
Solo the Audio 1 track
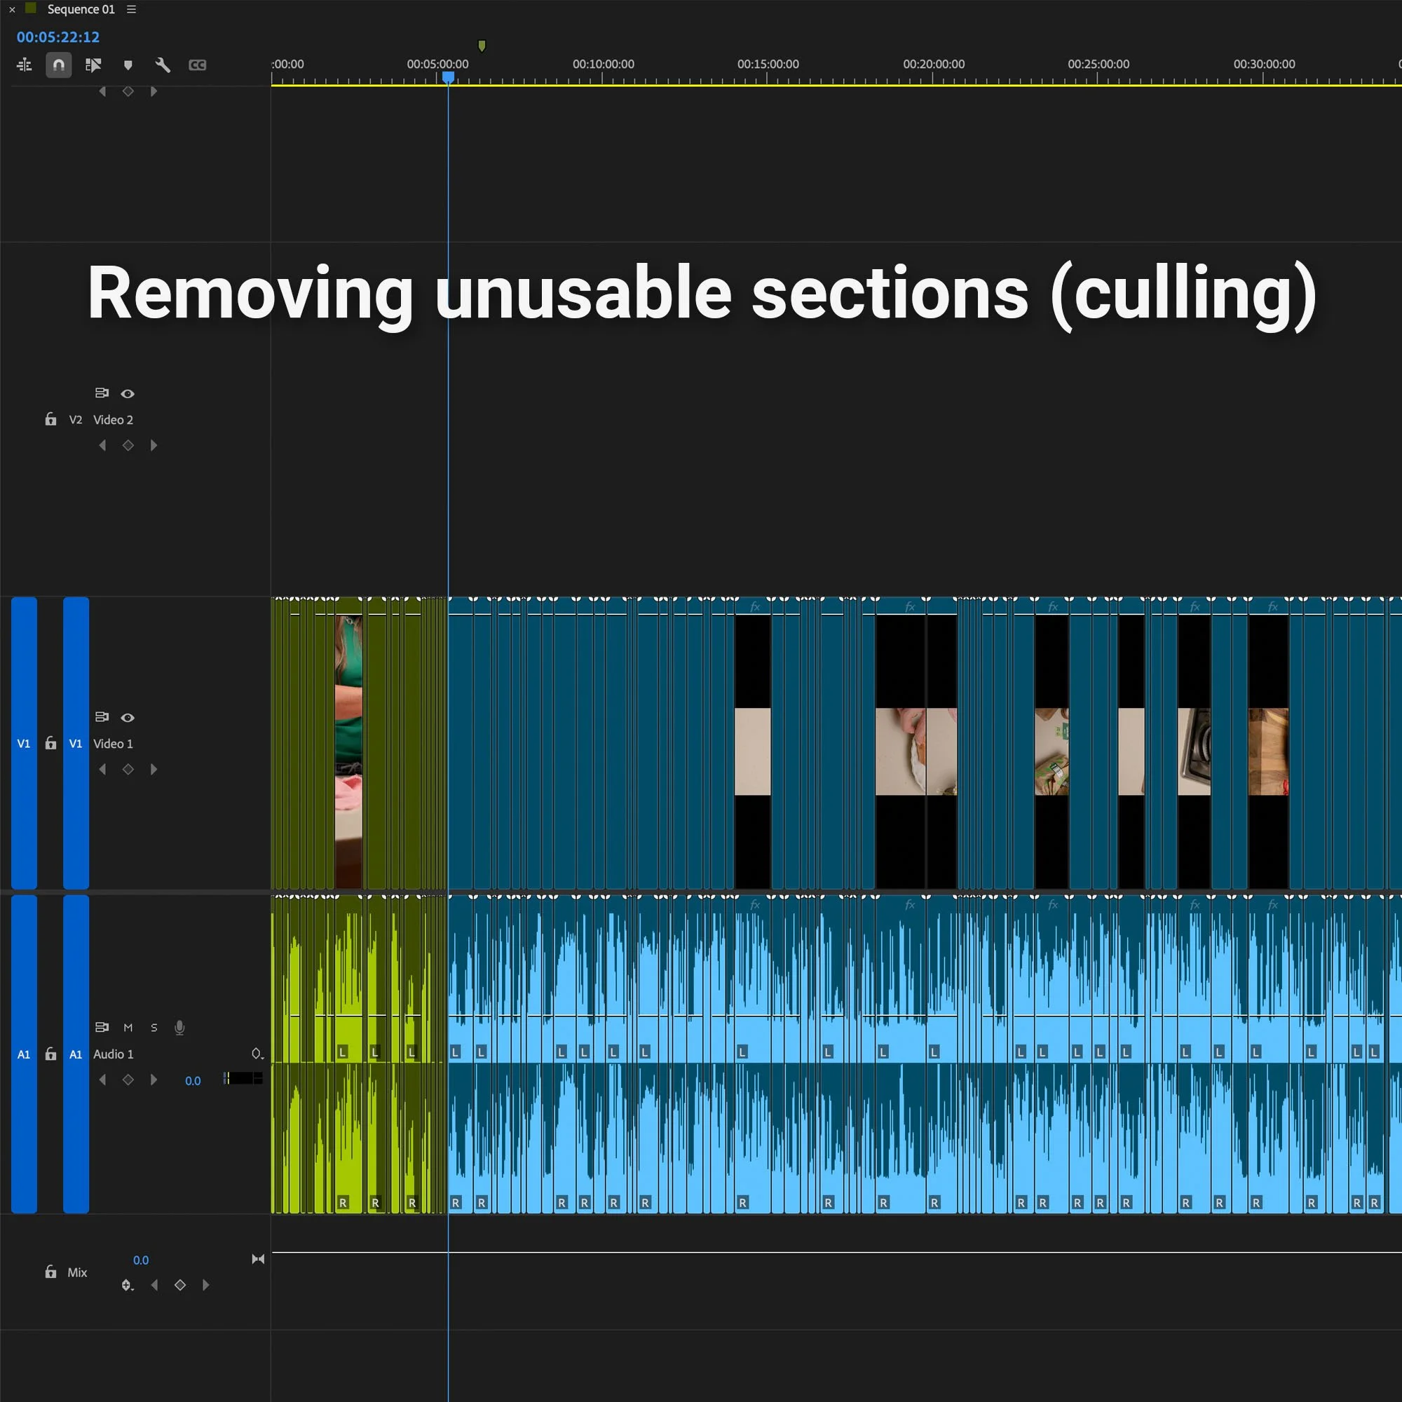[x=153, y=1028]
